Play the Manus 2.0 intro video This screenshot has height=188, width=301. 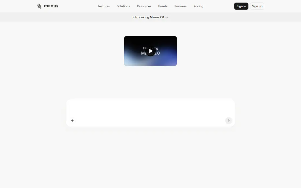150,51
